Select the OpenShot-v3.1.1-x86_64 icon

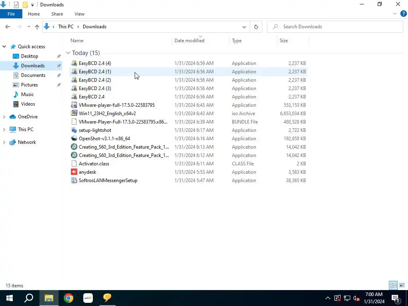click(x=74, y=138)
